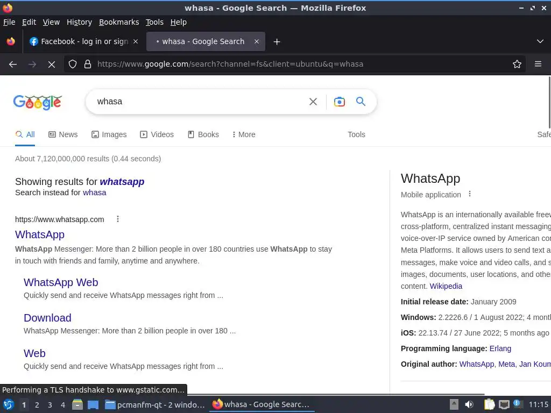Switch to pcmanfm-qt taskbar window
551x413 pixels.
coord(155,404)
